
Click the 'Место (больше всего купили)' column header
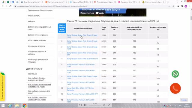62,28
